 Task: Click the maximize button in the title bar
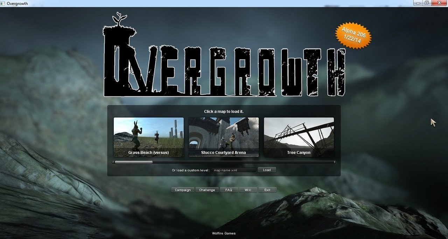427,3
